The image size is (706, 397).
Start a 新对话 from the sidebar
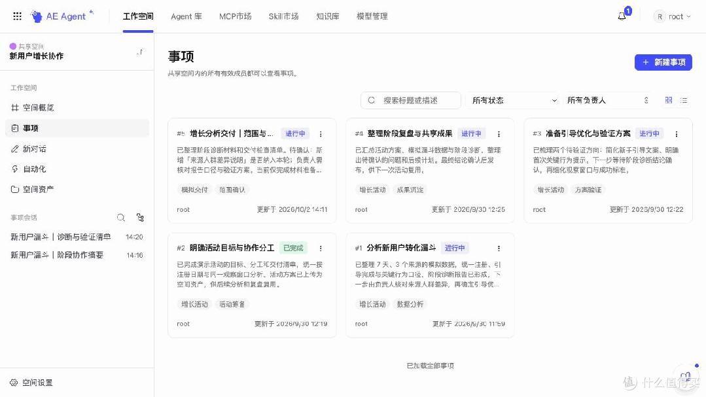coord(77,149)
